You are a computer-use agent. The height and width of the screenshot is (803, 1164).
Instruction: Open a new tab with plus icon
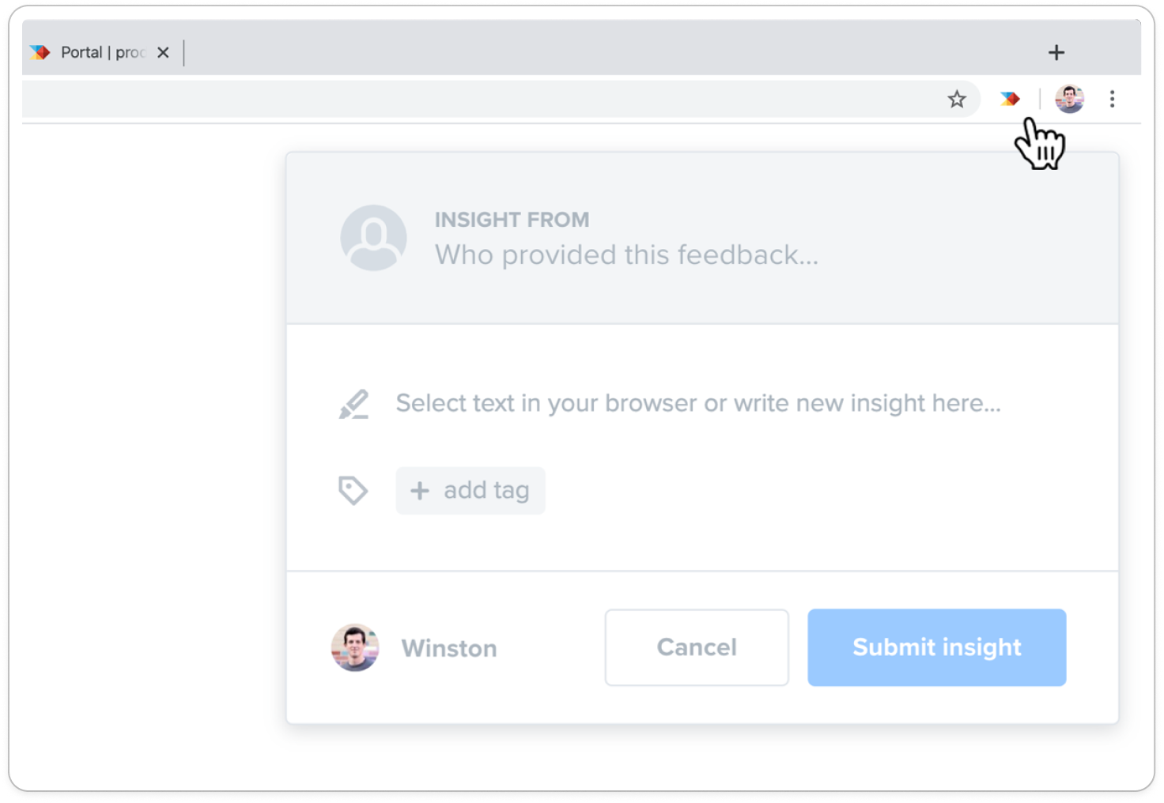click(x=1056, y=53)
